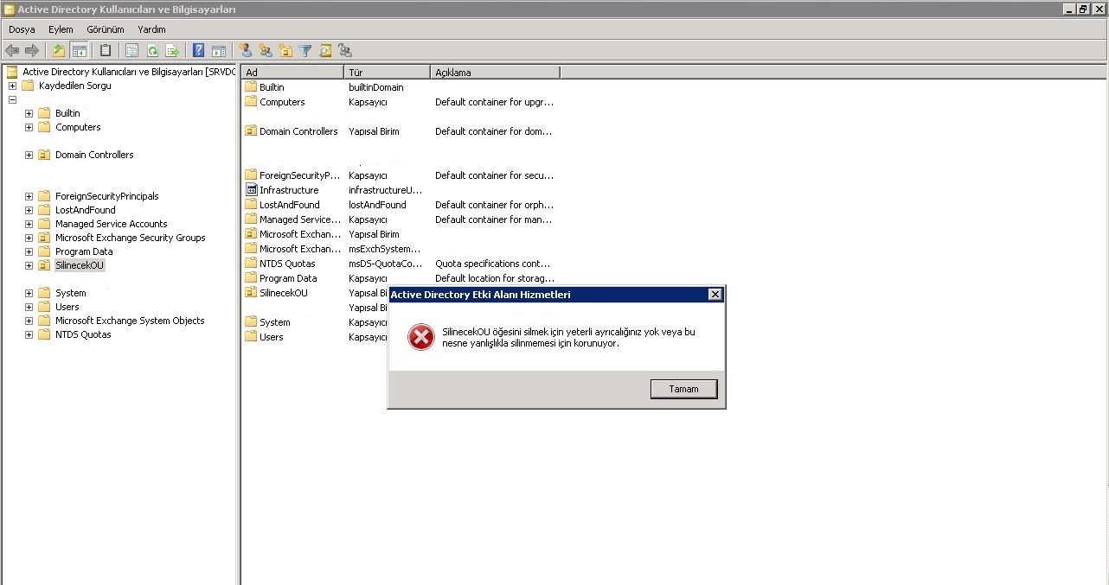Sort the list by the Ad column header
Image resolution: width=1109 pixels, height=585 pixels.
tap(292, 73)
